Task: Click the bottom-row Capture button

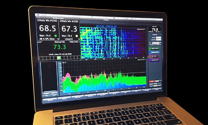Action: coord(64,98)
